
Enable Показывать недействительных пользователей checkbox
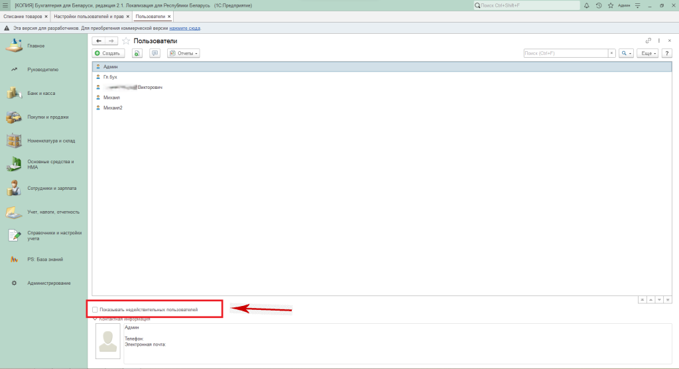coord(95,309)
